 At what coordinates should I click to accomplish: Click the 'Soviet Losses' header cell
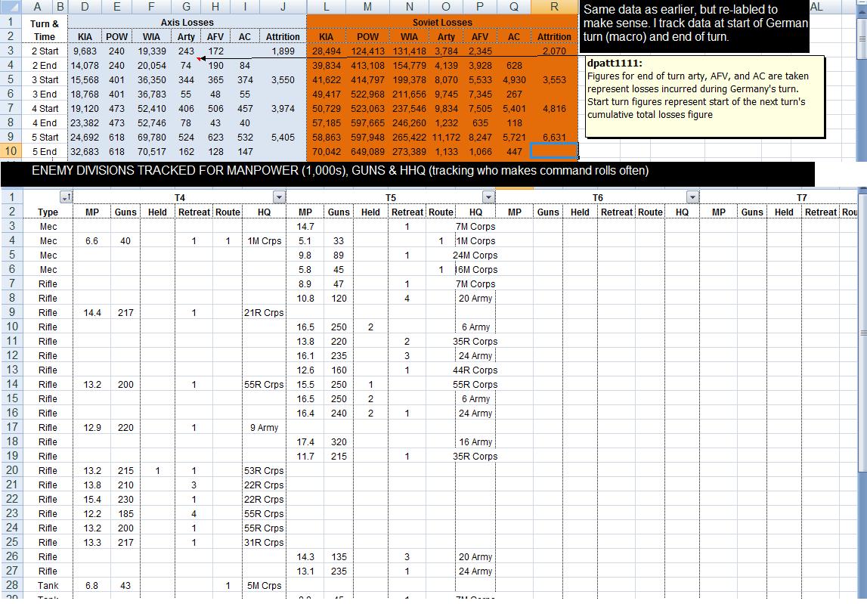click(442, 22)
